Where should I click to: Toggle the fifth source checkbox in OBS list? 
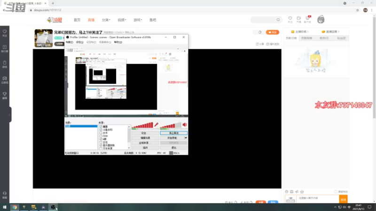pos(101,139)
